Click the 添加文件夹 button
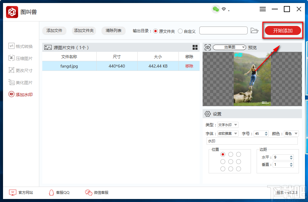Viewport: 308px width, 202px height. click(84, 30)
